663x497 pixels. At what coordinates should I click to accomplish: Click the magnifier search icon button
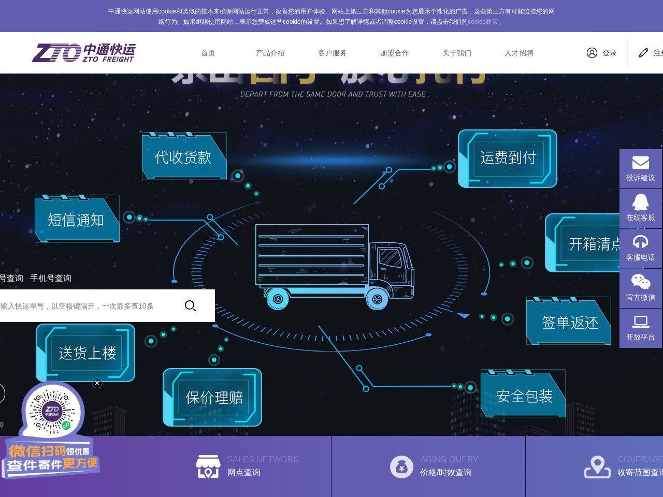pos(190,306)
